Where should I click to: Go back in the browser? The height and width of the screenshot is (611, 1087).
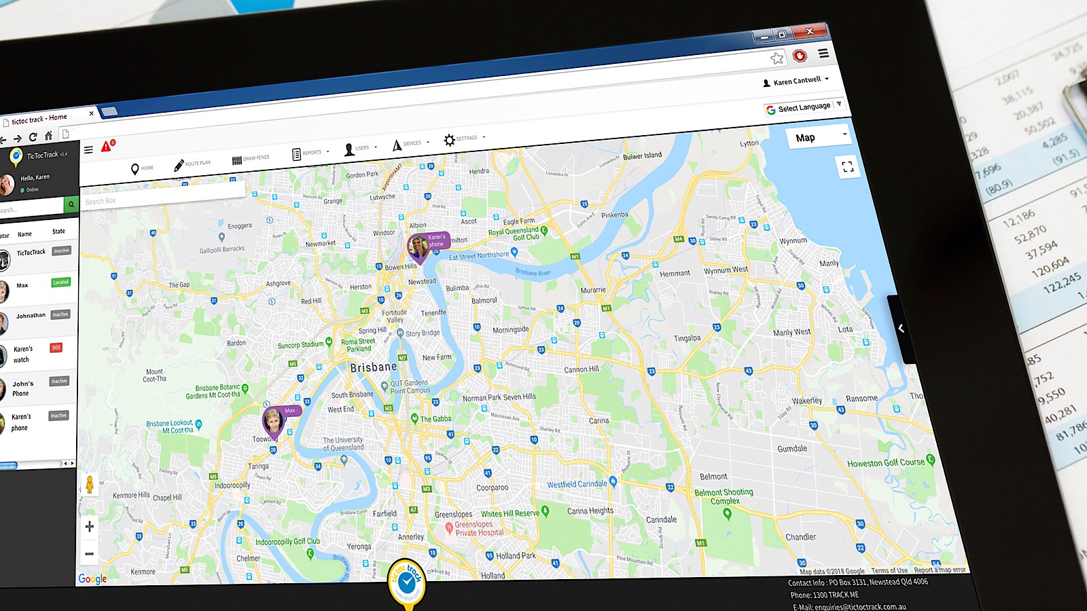(3, 140)
